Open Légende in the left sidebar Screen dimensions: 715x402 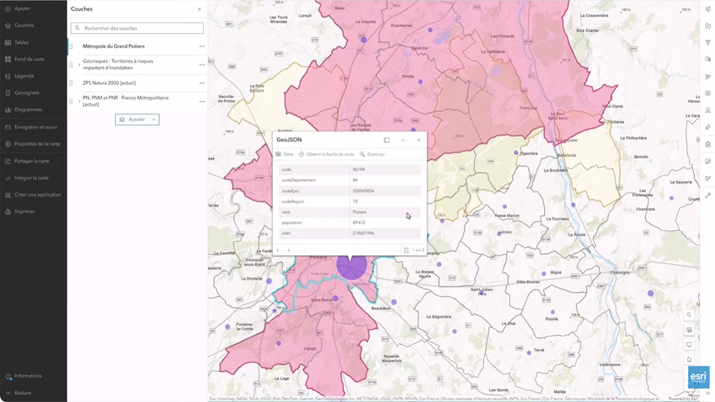click(x=24, y=76)
